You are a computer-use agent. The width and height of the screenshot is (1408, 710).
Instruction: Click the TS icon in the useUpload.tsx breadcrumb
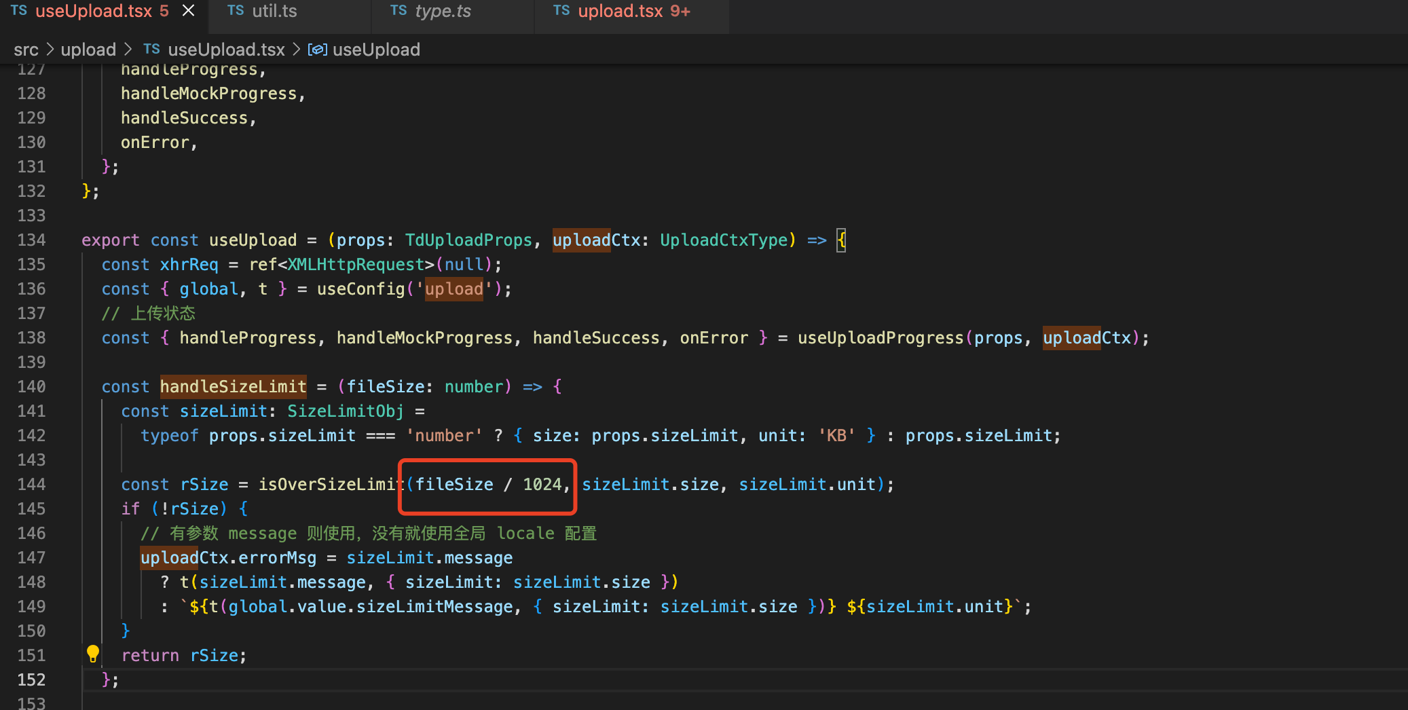click(x=151, y=48)
